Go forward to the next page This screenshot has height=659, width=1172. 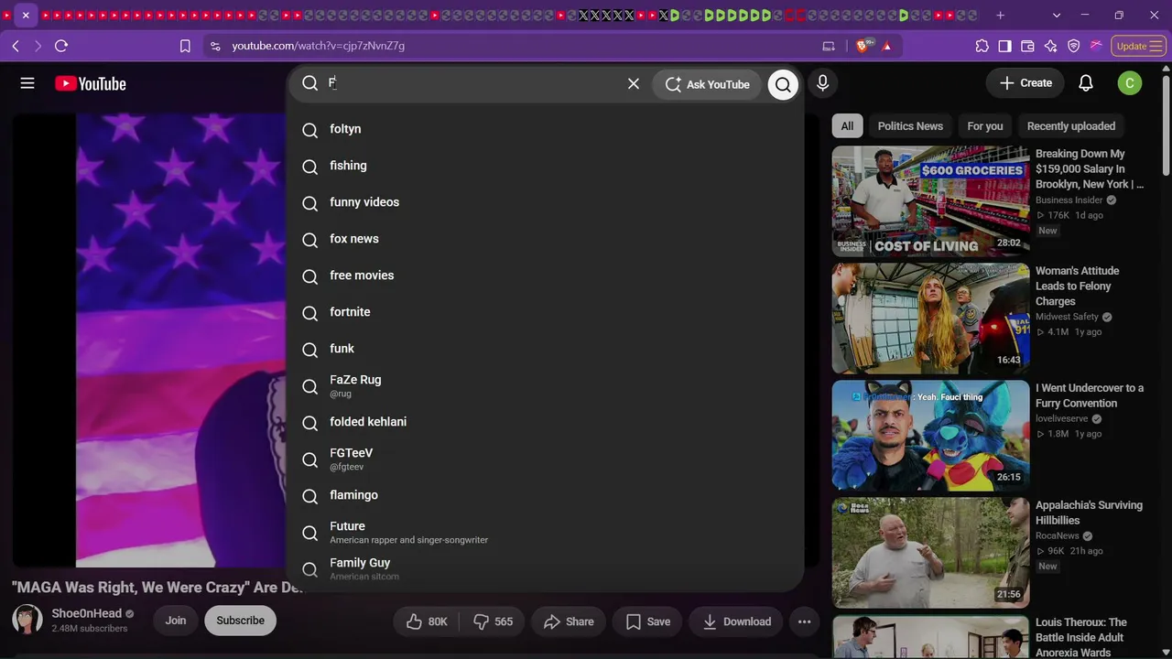(x=38, y=46)
